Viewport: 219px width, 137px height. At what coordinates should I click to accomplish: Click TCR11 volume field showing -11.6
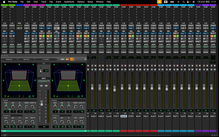(x=116, y=111)
